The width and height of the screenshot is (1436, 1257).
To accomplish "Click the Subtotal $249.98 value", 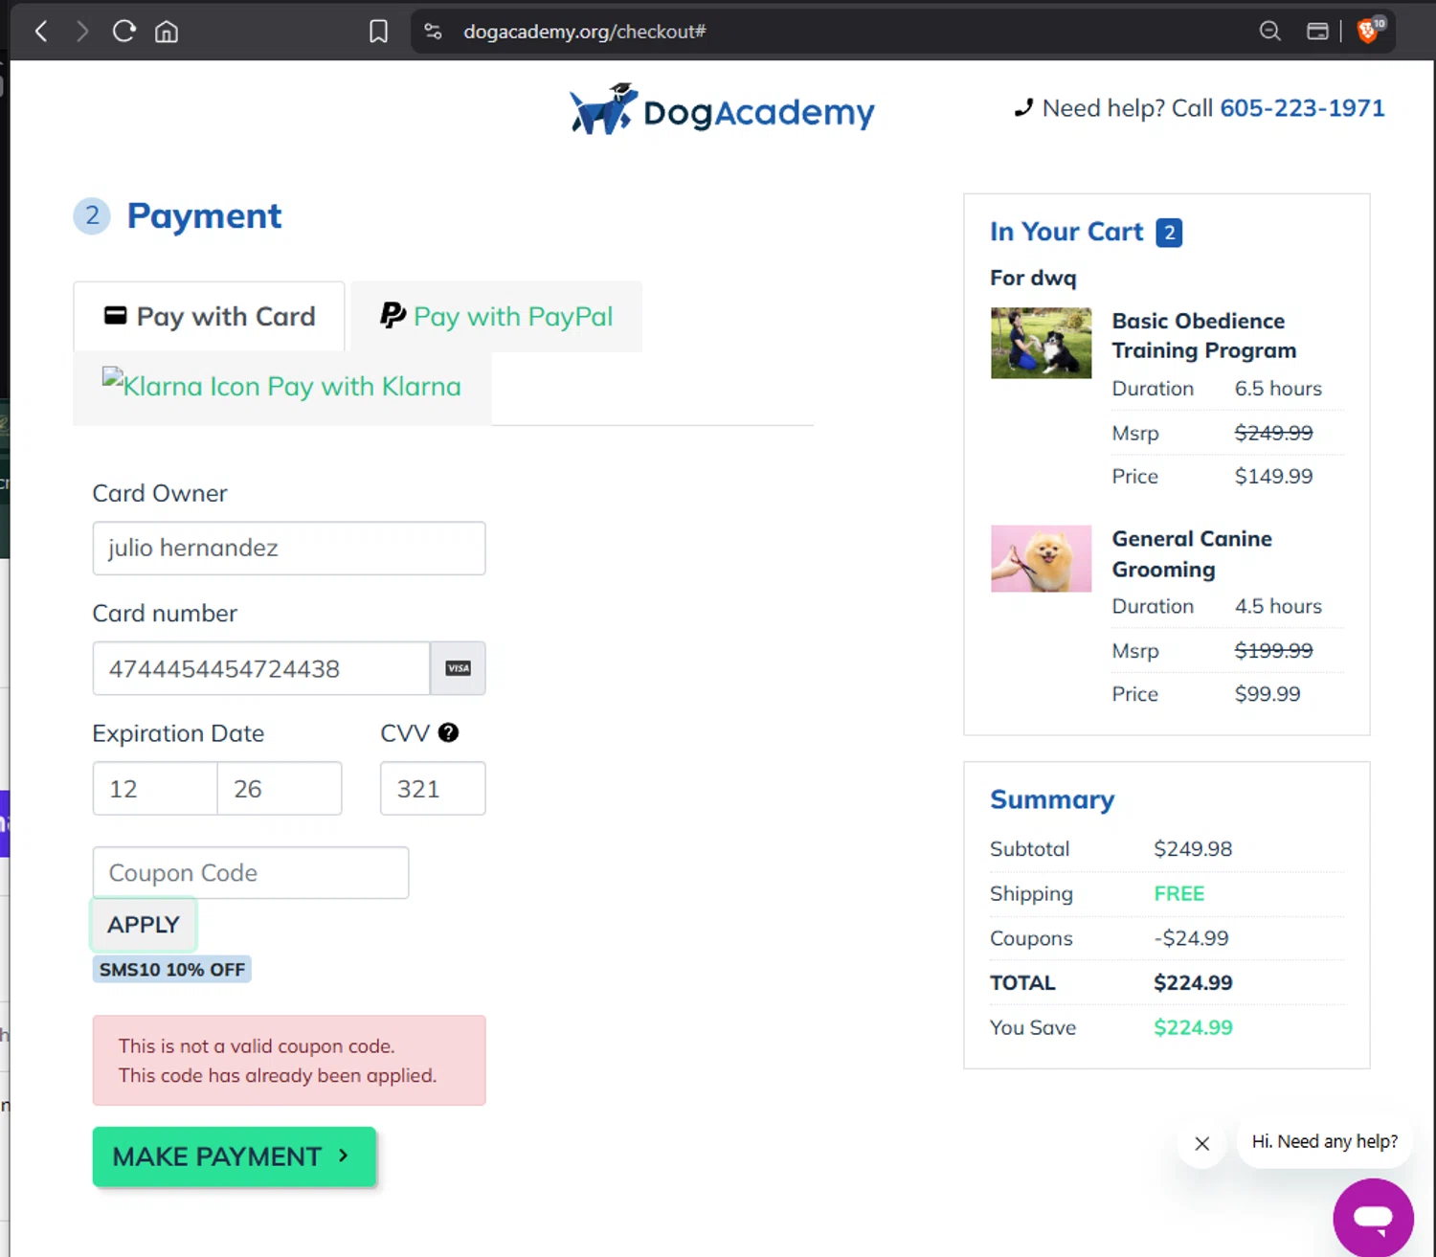I will tap(1193, 849).
